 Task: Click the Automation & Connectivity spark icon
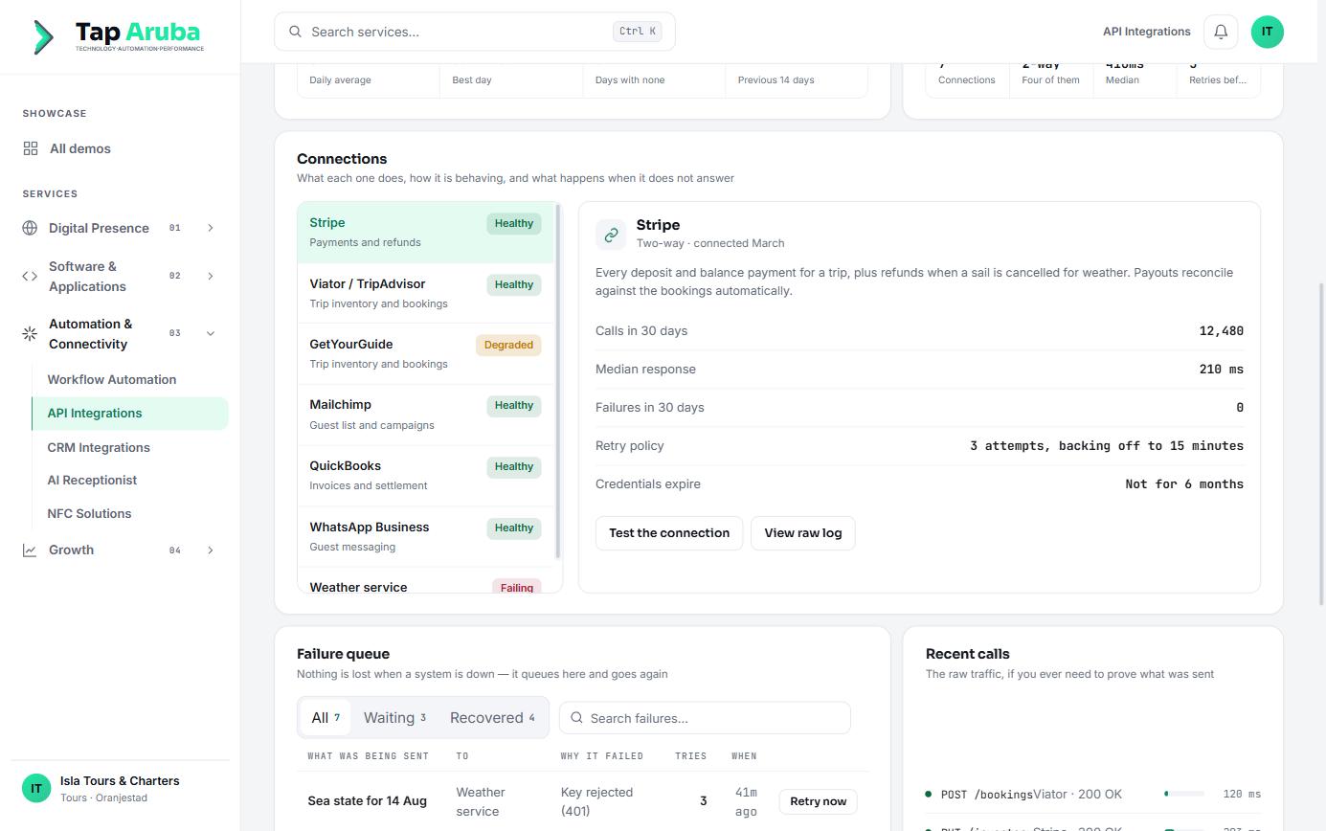[30, 334]
